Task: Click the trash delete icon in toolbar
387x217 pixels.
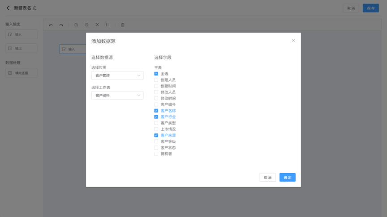Action: pos(123,25)
